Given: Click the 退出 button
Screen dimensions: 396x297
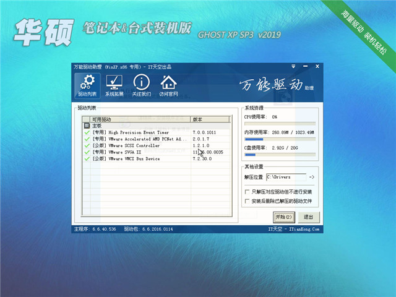Looking at the screenshot, I should (308, 217).
